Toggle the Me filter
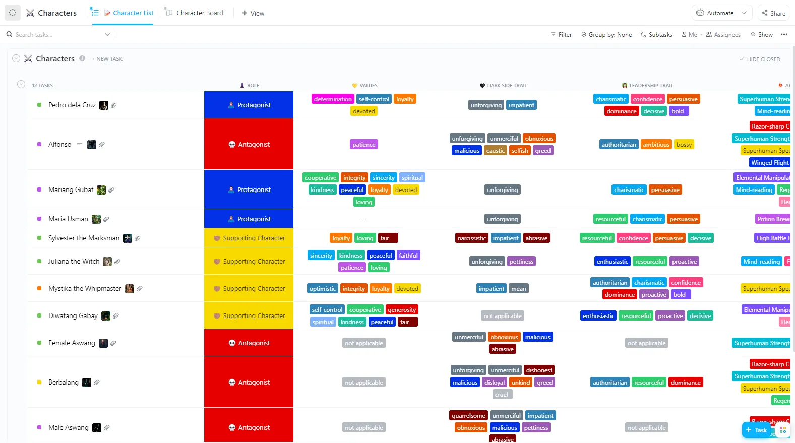 point(689,35)
